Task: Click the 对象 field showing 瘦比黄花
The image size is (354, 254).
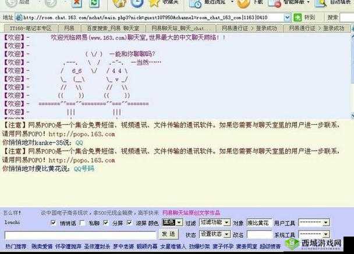Action: tap(259, 223)
